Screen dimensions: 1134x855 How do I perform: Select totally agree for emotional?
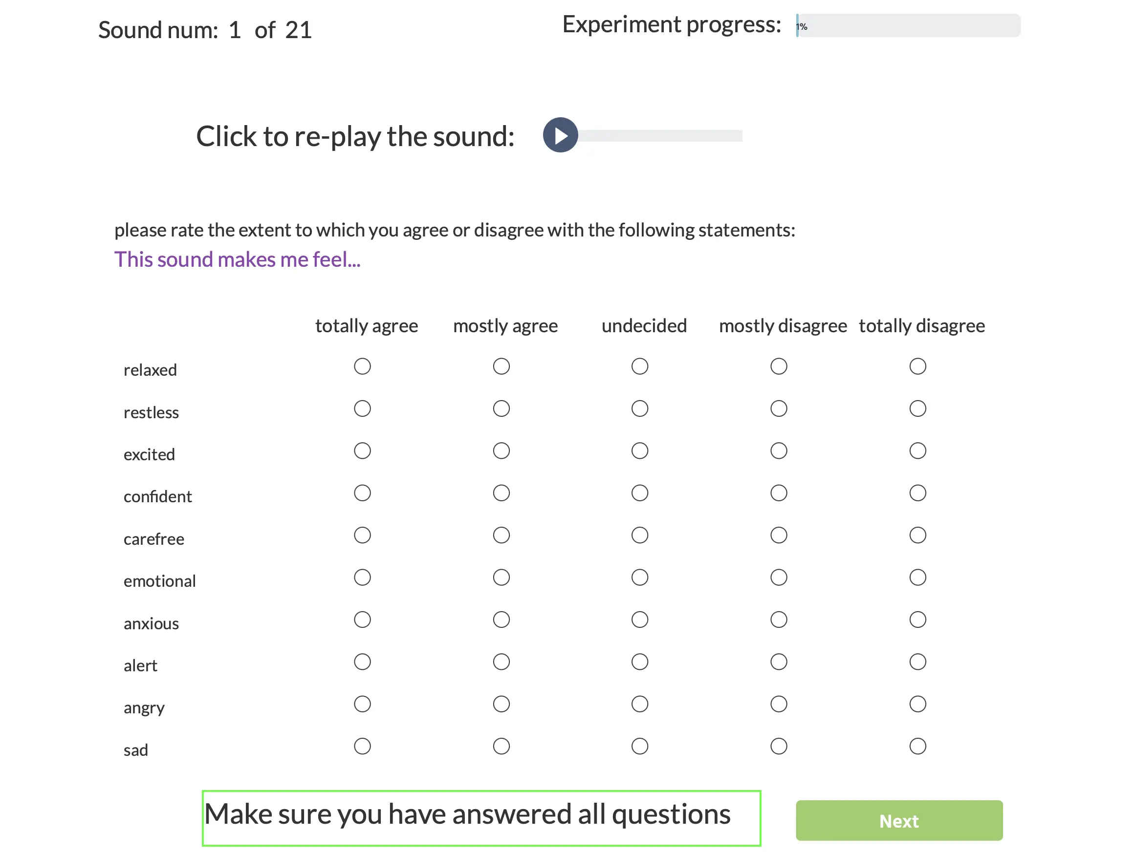363,577
